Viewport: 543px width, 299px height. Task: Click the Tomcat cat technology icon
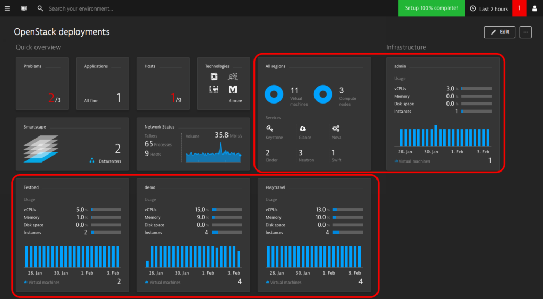coord(233,76)
